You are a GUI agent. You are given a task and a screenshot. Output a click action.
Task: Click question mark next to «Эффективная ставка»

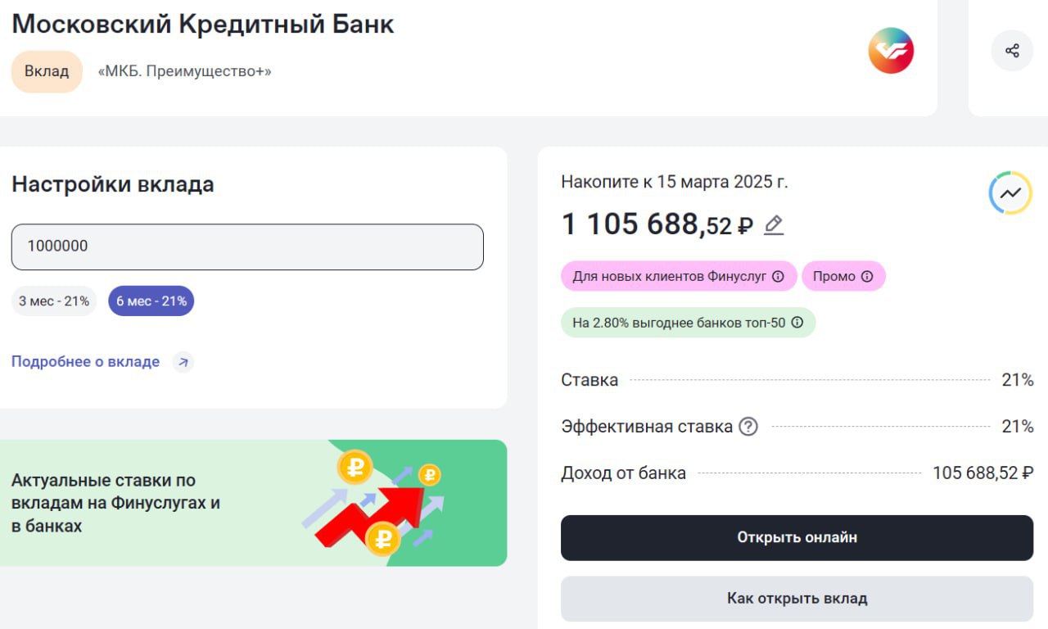[x=748, y=427]
